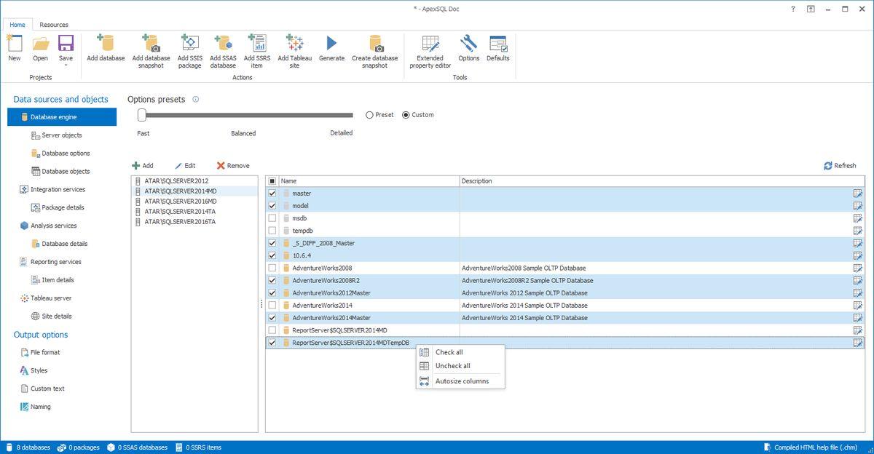
Task: Click the Options presets slider handle
Action: [x=142, y=115]
